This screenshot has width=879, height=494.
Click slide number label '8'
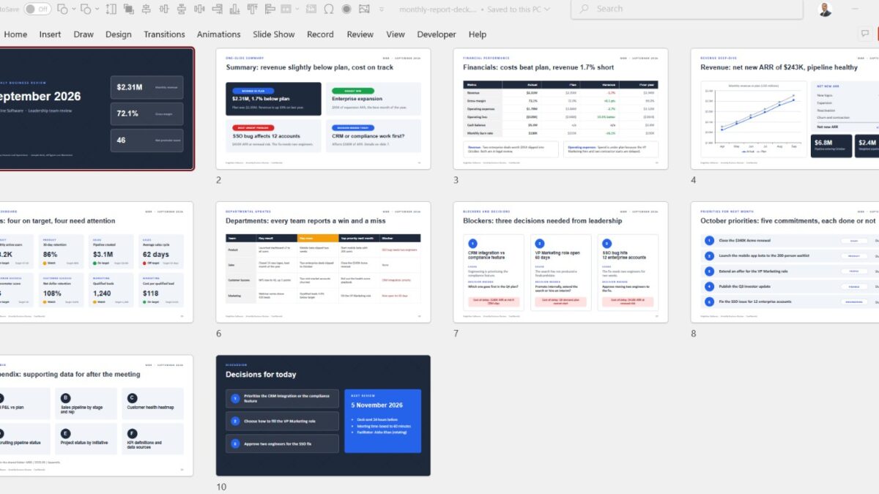tap(693, 333)
